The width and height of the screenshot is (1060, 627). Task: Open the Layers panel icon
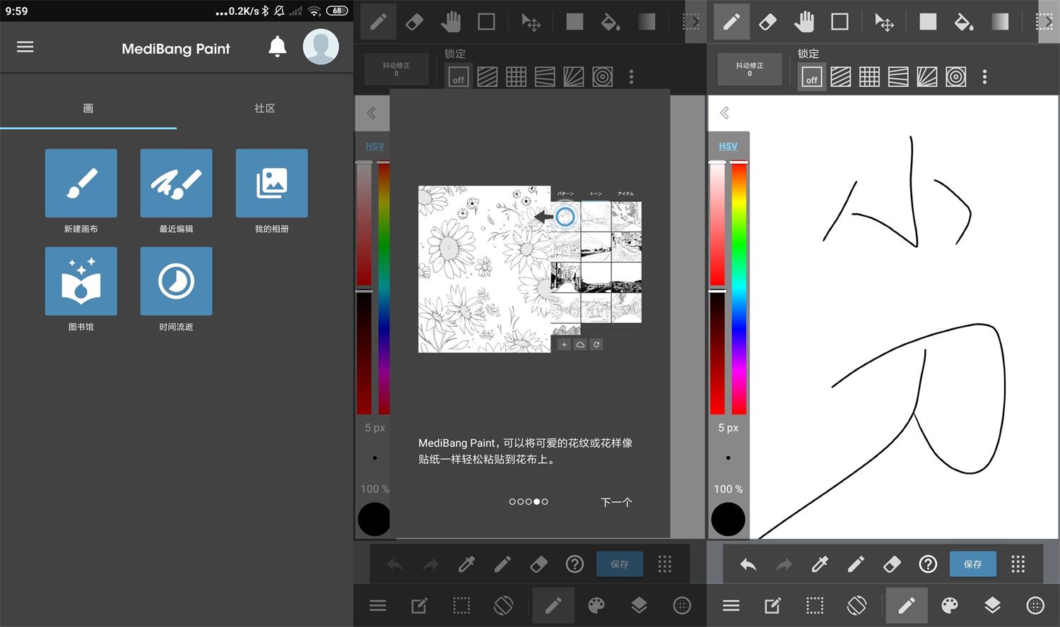click(992, 605)
